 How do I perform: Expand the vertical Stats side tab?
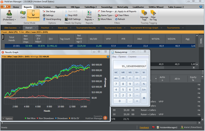[x=3, y=37]
